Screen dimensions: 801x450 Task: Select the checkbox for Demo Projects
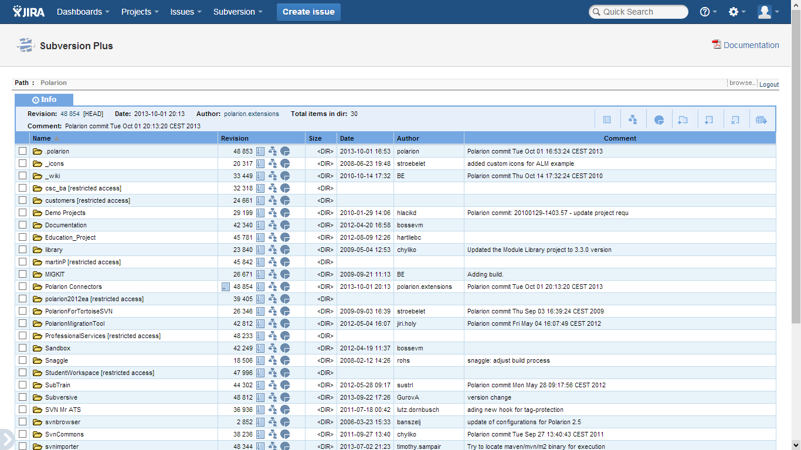(x=23, y=213)
